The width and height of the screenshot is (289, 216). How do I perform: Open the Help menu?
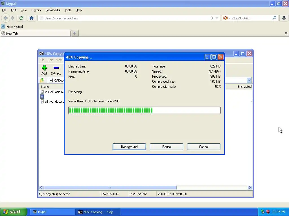[x=78, y=10]
